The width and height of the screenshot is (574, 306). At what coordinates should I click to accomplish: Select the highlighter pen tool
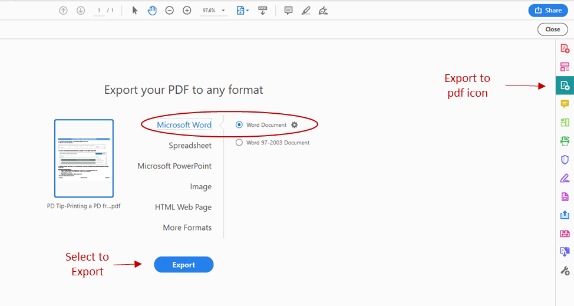pyautogui.click(x=306, y=11)
